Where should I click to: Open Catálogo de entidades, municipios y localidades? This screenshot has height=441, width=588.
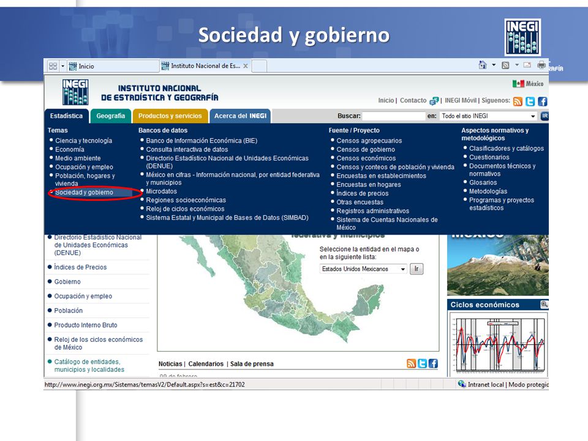(89, 366)
